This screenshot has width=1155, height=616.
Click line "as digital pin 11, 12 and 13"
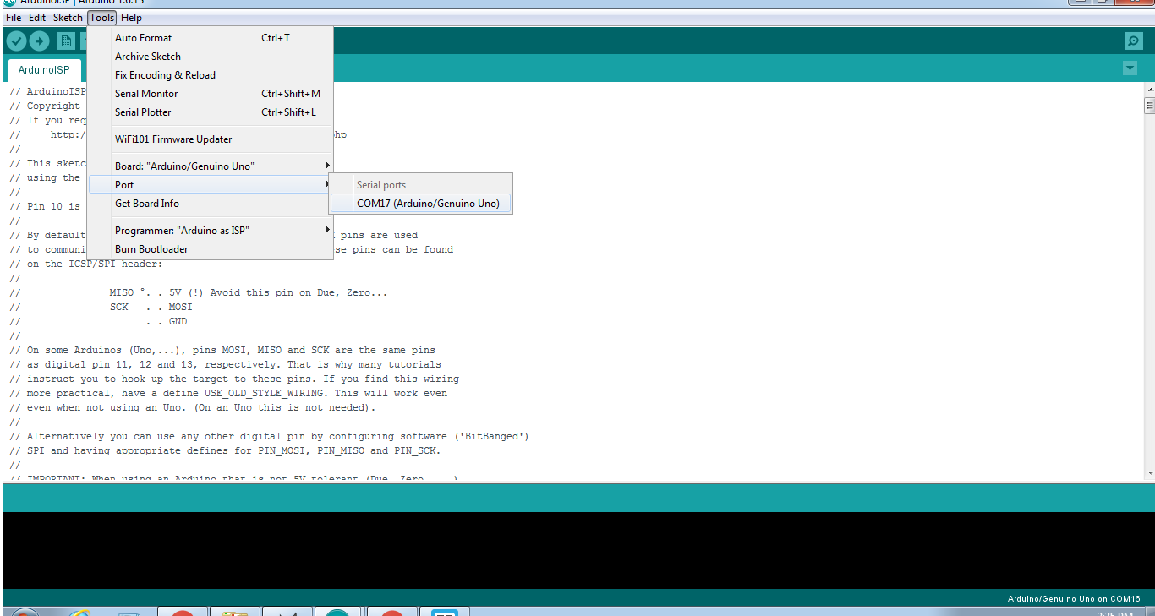click(225, 365)
